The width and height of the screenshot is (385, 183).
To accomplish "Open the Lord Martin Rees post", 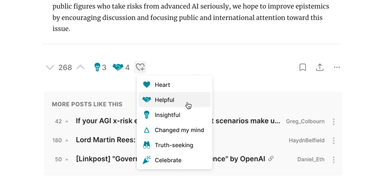I will tap(106, 140).
